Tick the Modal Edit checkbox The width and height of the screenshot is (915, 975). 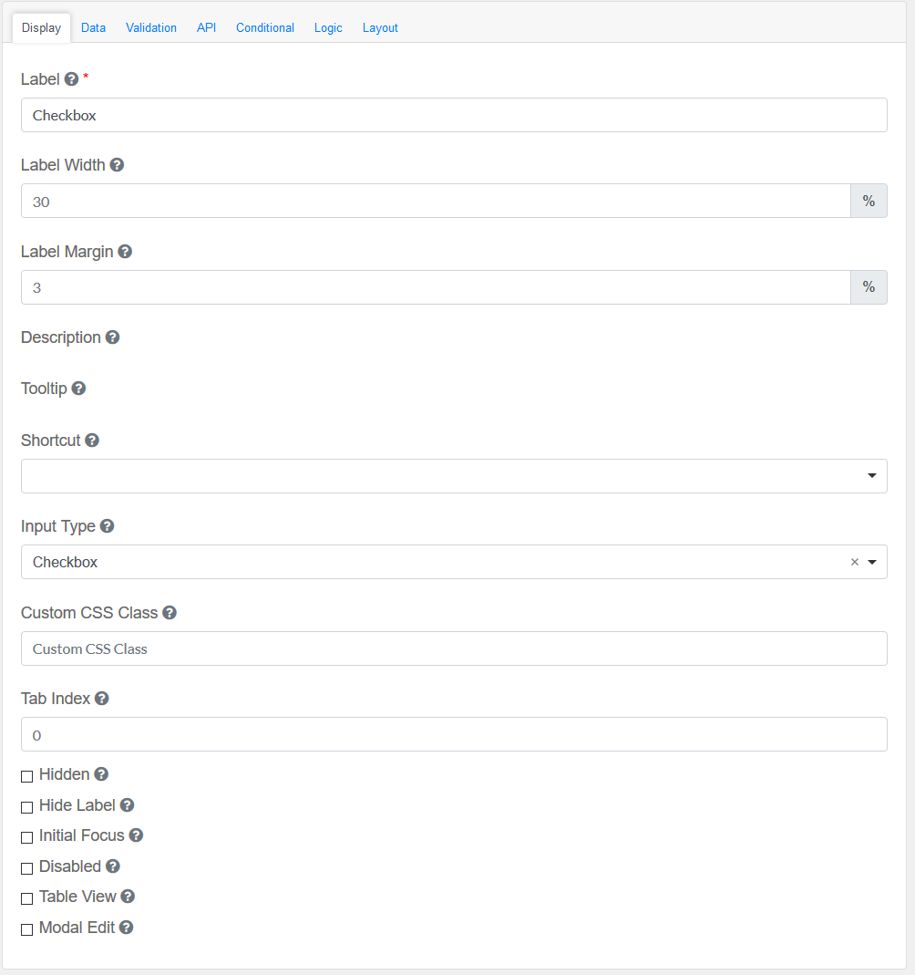point(27,929)
